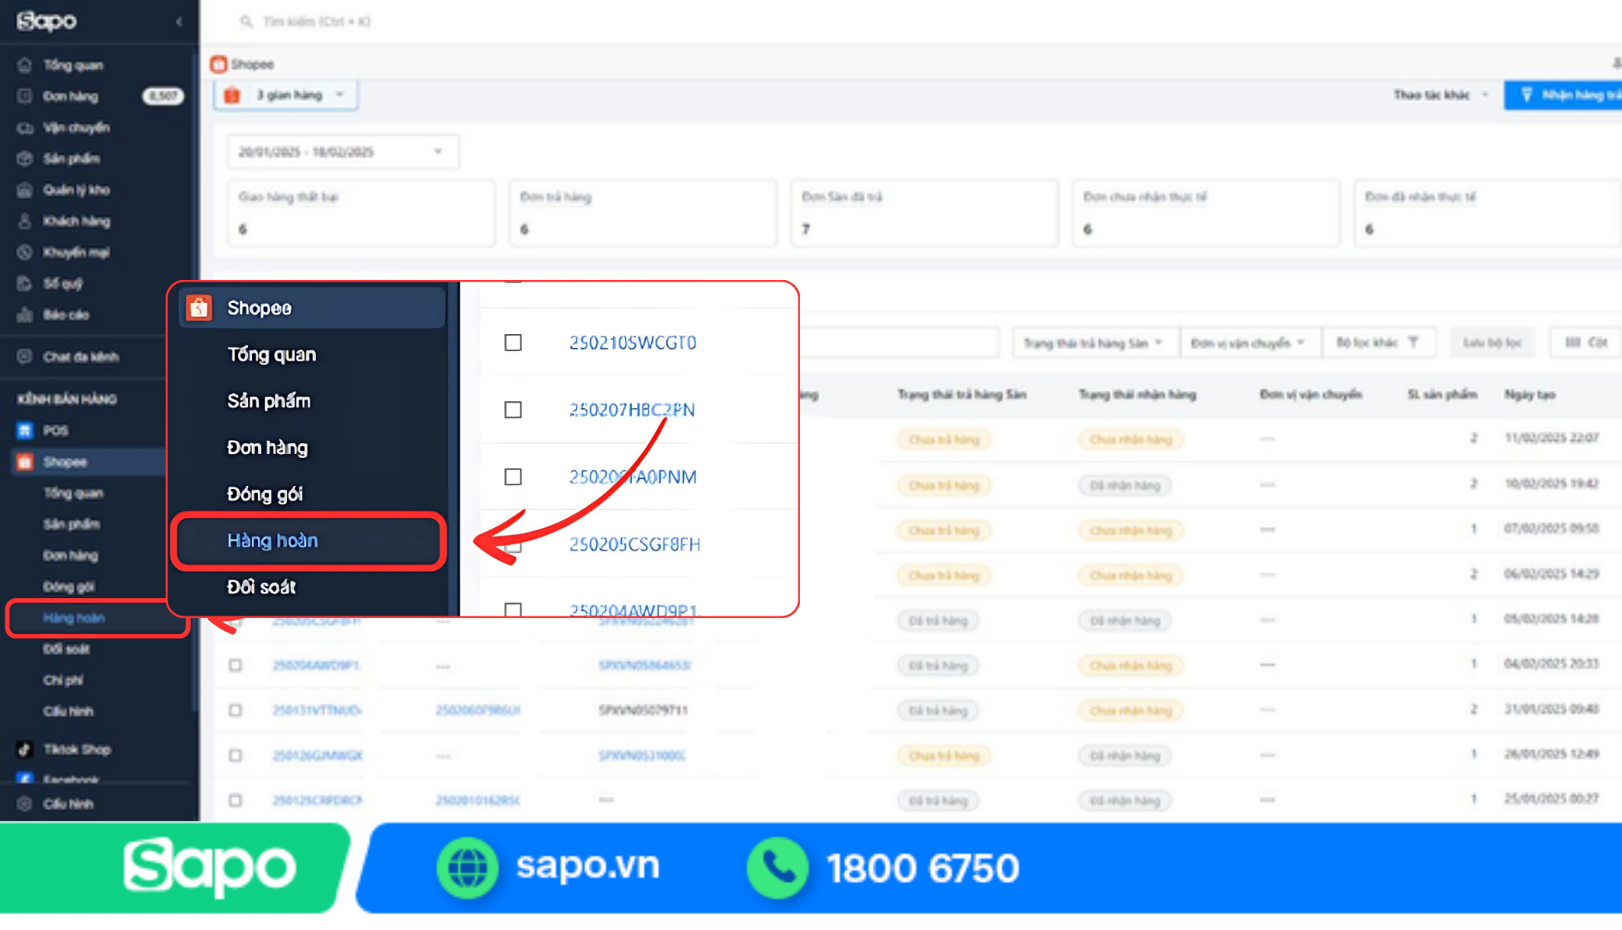Tick the checkbox for the 31/01/2025 row
This screenshot has width=1622, height=930.
coord(235,710)
